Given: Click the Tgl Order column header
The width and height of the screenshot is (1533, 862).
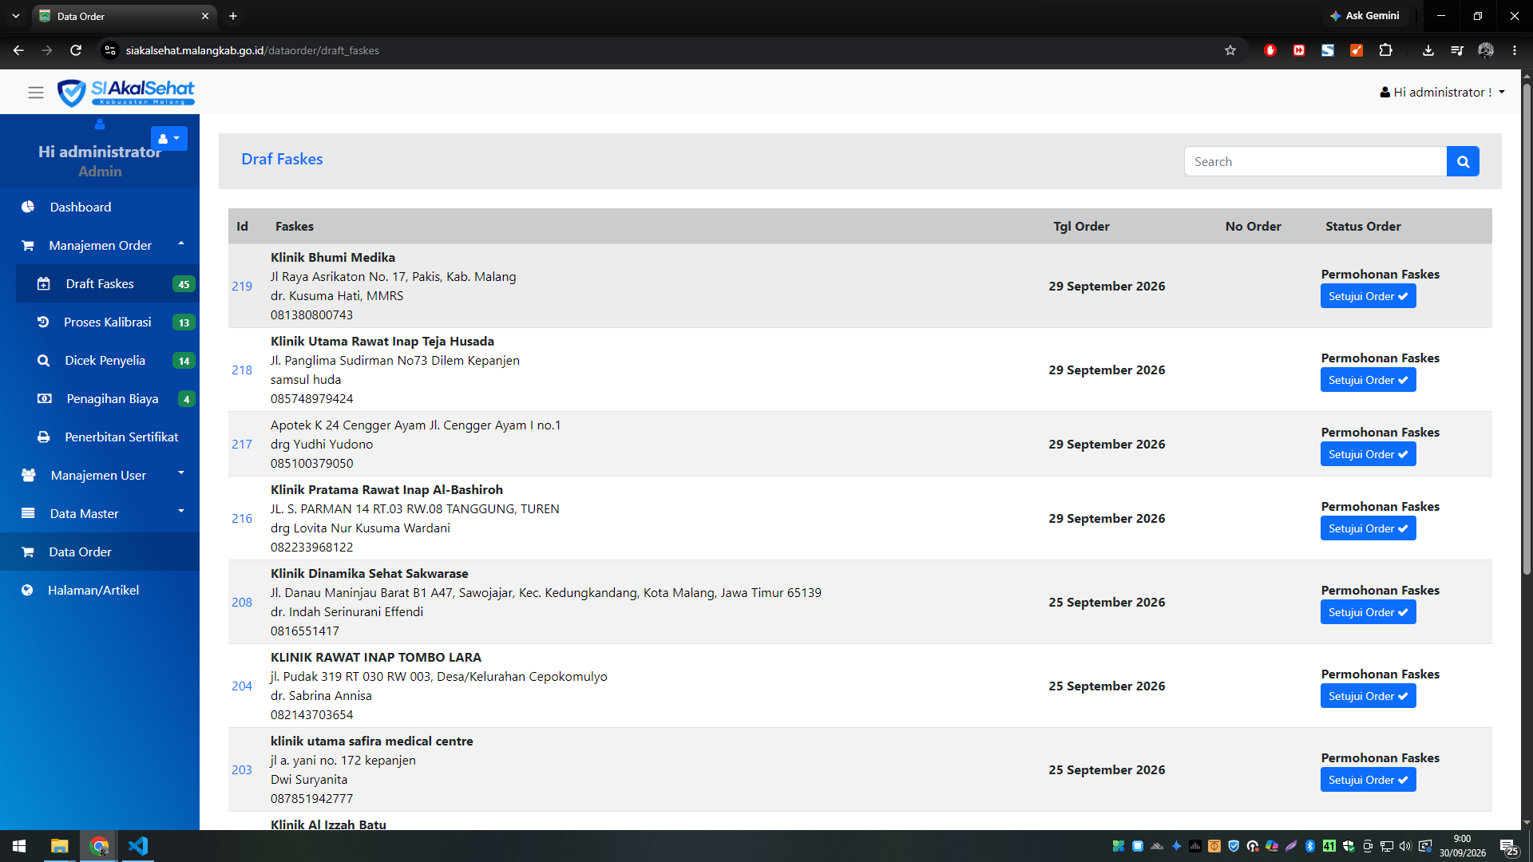Looking at the screenshot, I should (x=1081, y=226).
